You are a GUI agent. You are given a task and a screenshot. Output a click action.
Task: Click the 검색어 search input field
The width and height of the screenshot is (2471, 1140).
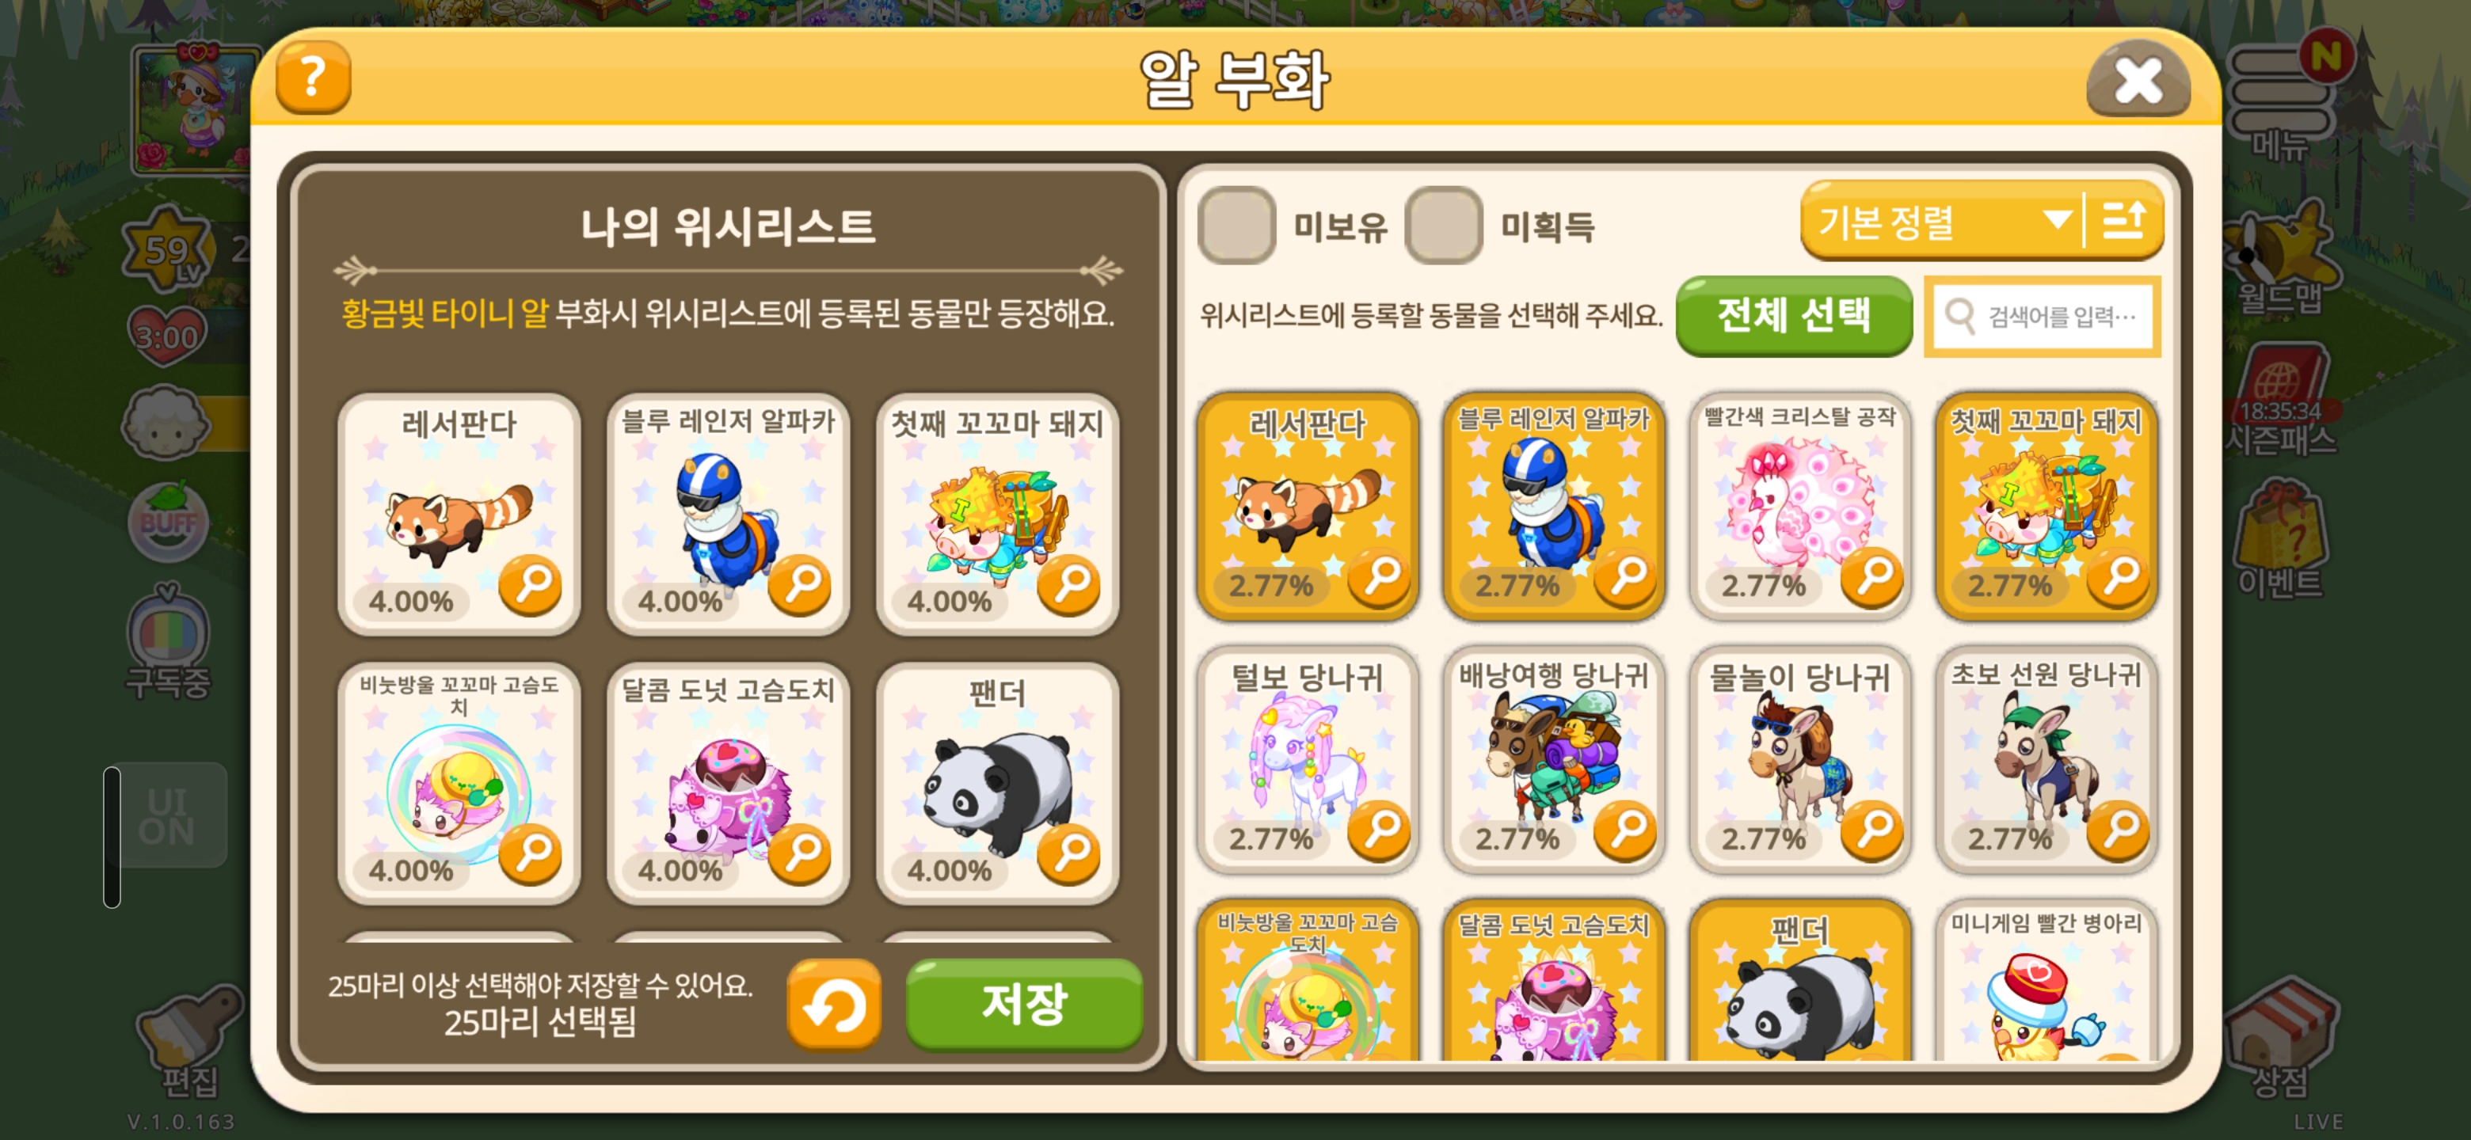point(2043,317)
